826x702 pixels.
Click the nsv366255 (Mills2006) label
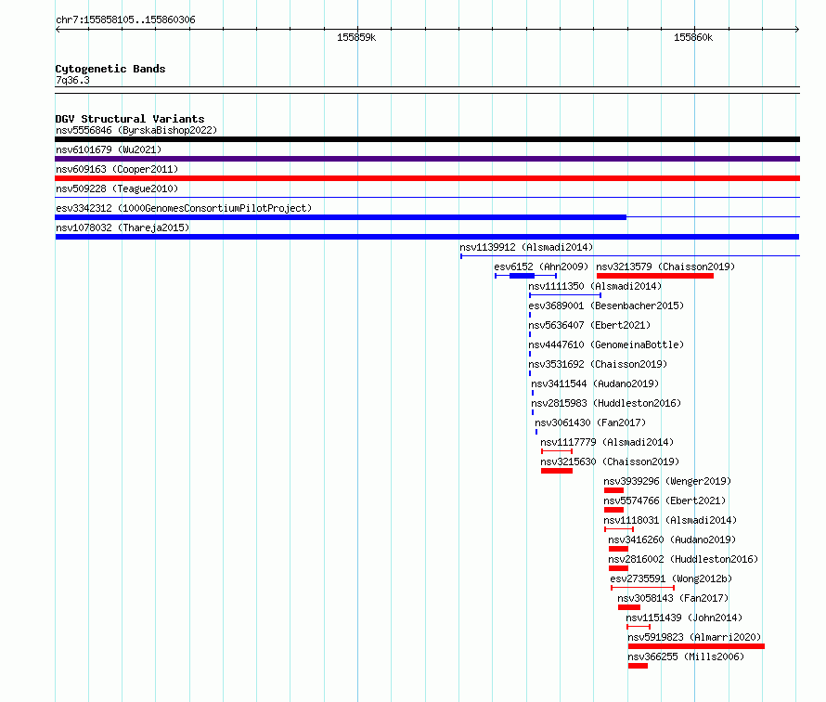[x=686, y=656]
